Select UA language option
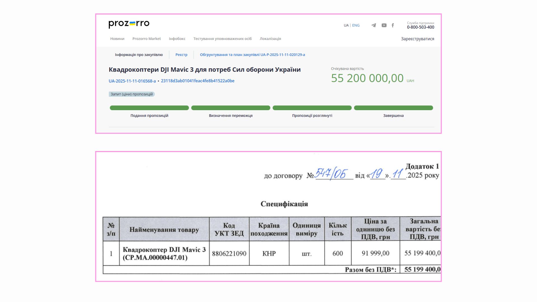 (346, 25)
